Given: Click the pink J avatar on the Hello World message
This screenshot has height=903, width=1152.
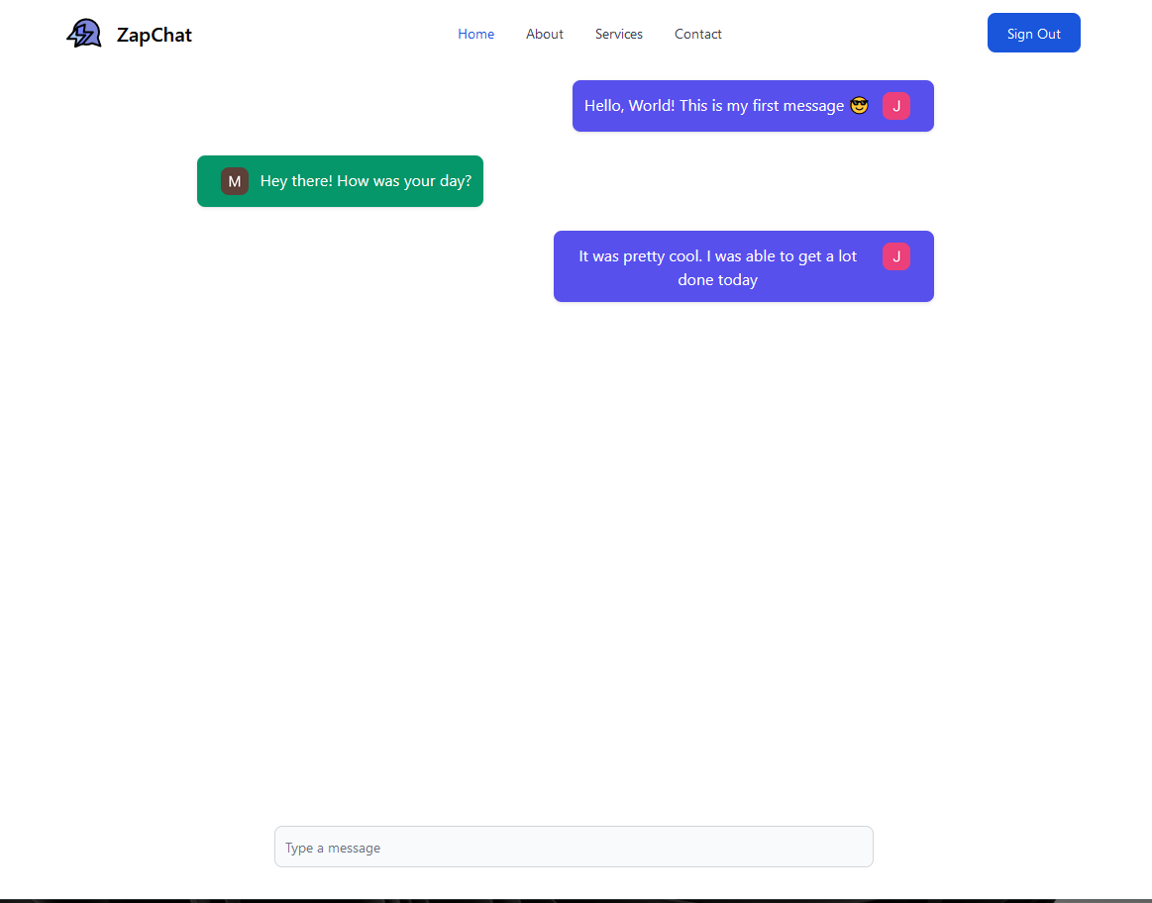Looking at the screenshot, I should (895, 105).
